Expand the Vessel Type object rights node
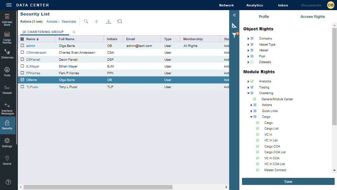Image resolution: width=337 pixels, height=190 pixels. coord(248,45)
